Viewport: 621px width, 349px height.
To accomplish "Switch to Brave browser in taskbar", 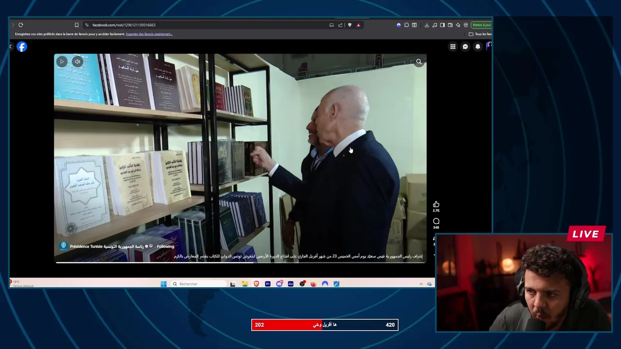I will click(x=256, y=284).
